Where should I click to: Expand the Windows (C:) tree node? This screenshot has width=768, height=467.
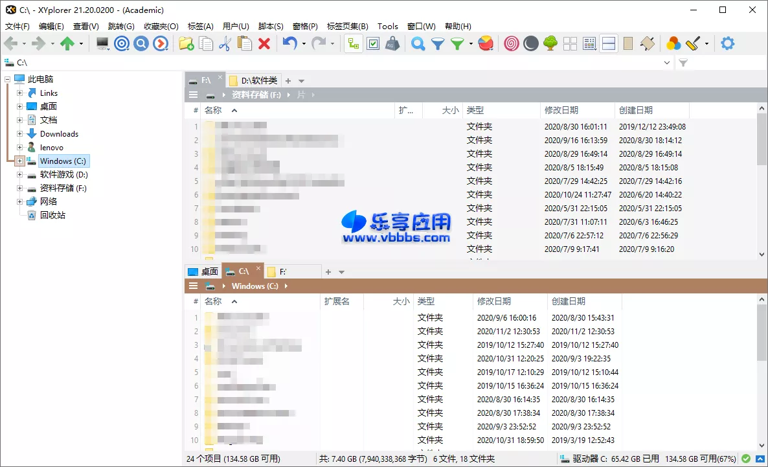(19, 161)
